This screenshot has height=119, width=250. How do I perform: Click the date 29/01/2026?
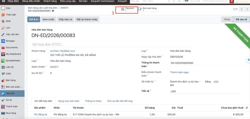tap(177, 57)
